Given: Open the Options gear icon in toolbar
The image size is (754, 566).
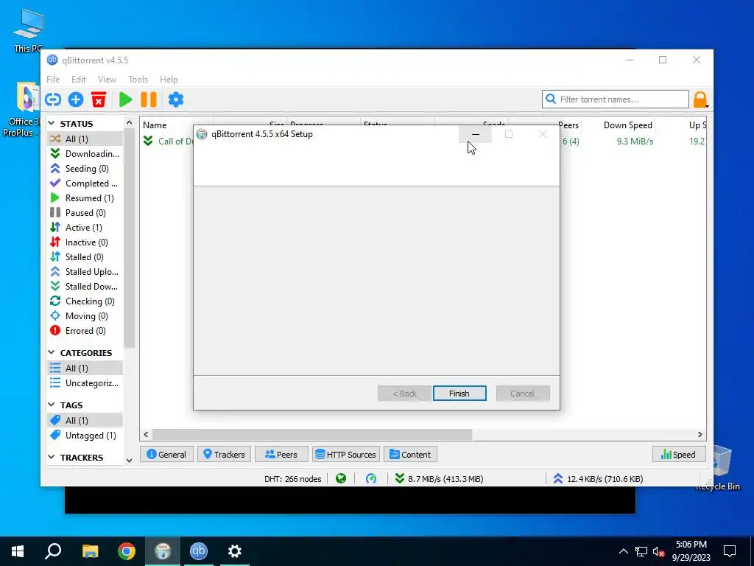Looking at the screenshot, I should pos(176,99).
